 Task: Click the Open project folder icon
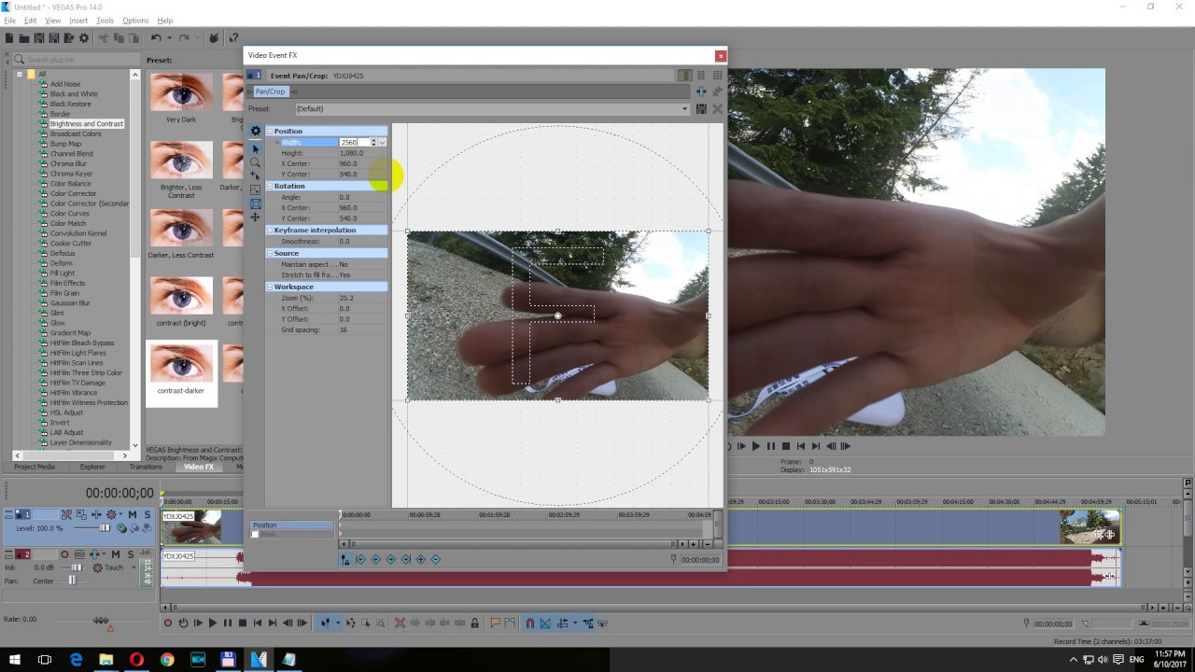tap(24, 38)
